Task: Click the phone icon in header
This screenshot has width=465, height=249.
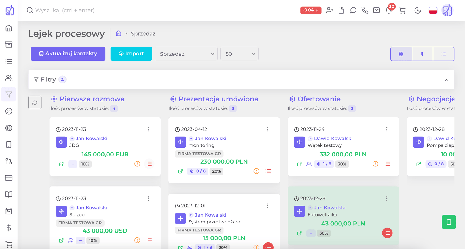Action: (x=365, y=10)
